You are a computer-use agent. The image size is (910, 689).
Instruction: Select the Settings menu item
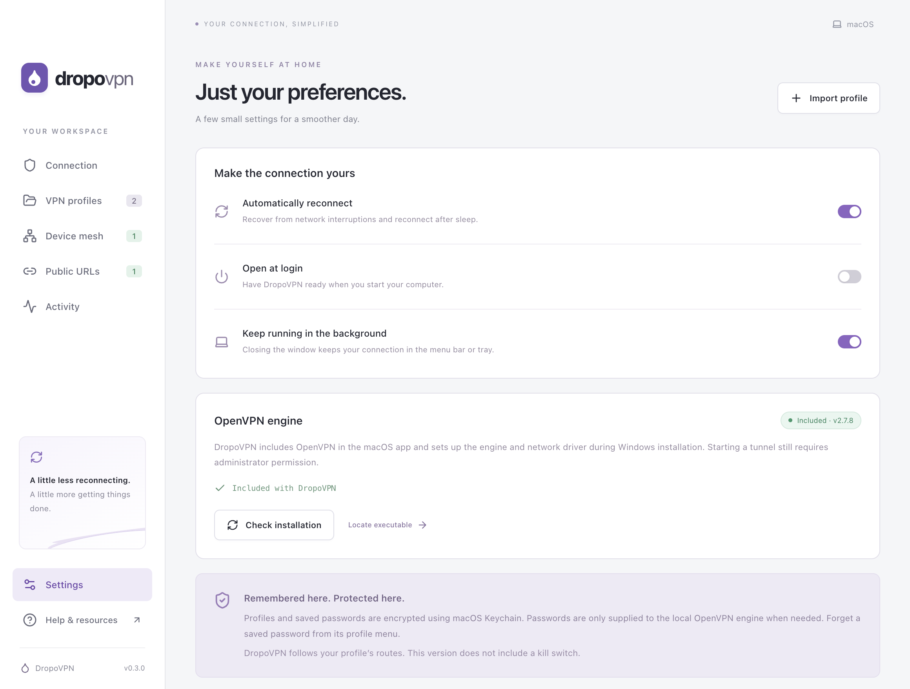(x=82, y=585)
